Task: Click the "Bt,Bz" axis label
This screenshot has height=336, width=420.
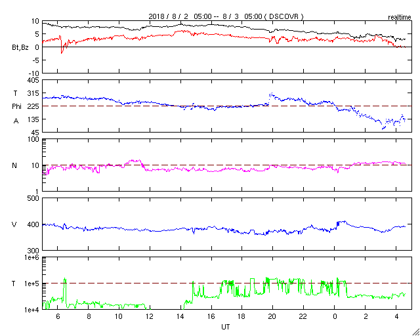Action: tap(20, 48)
